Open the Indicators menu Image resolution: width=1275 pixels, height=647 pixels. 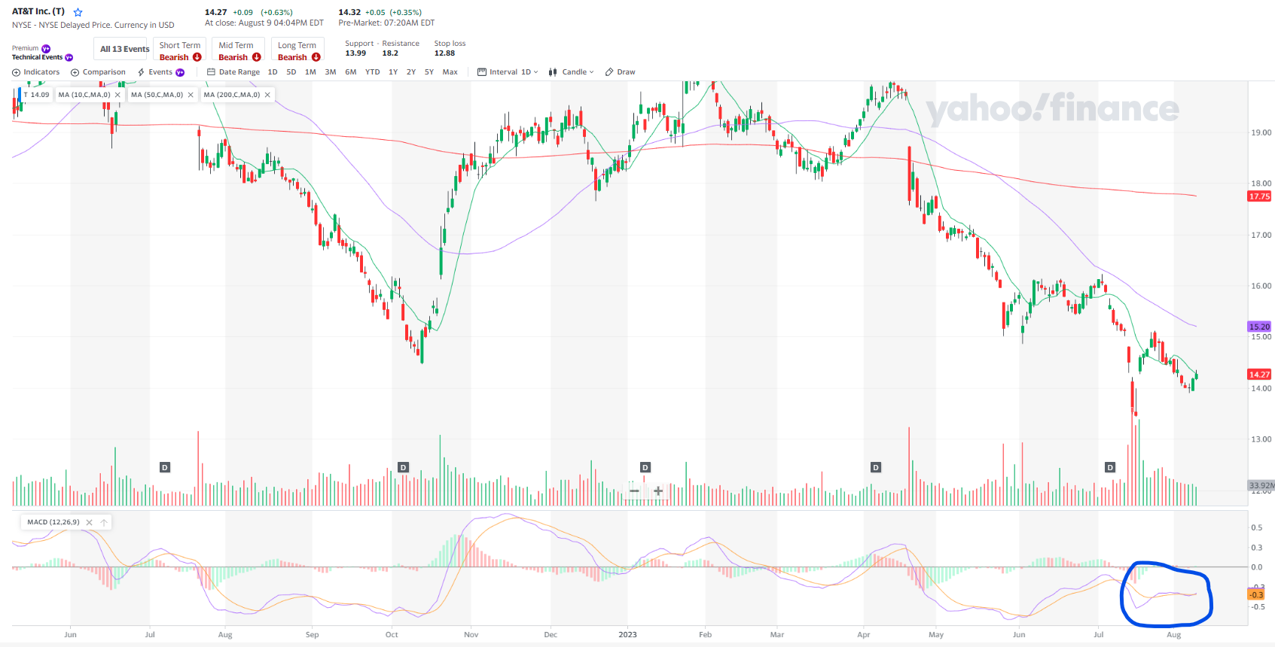point(35,72)
